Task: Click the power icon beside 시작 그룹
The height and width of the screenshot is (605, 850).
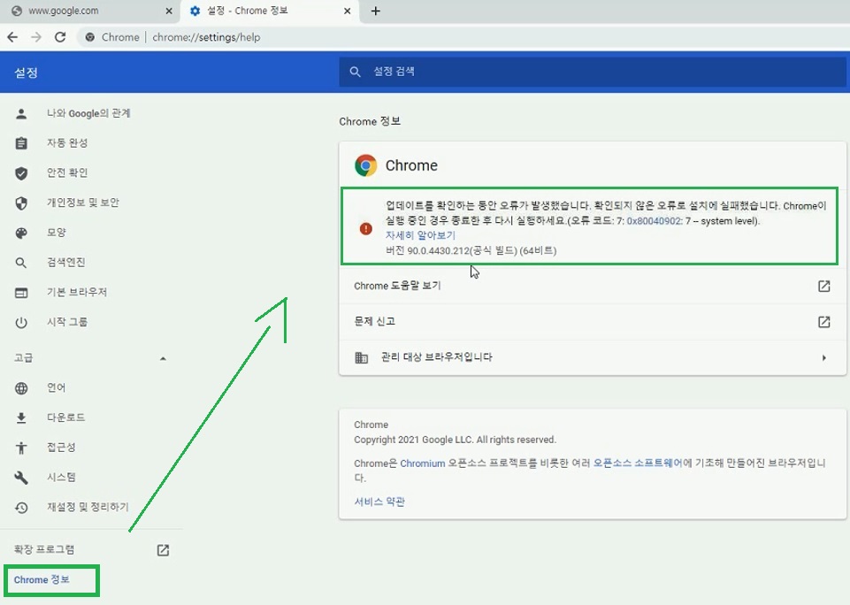Action: pos(21,323)
